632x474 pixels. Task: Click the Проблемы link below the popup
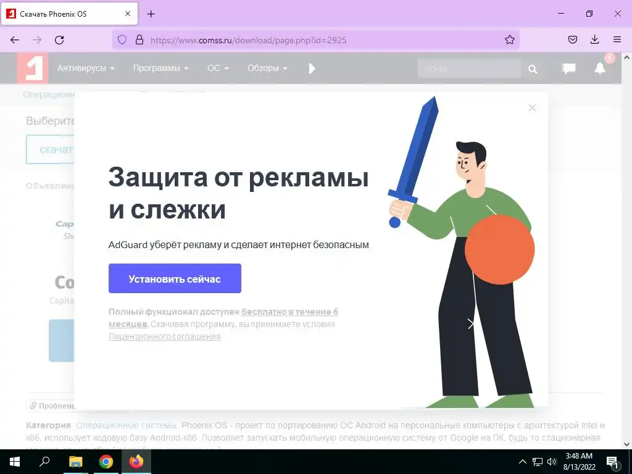52,405
